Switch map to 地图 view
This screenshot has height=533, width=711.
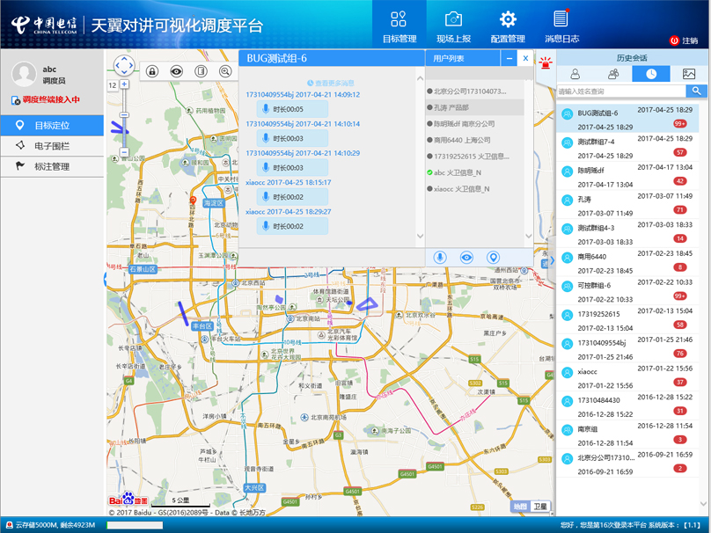click(x=521, y=507)
